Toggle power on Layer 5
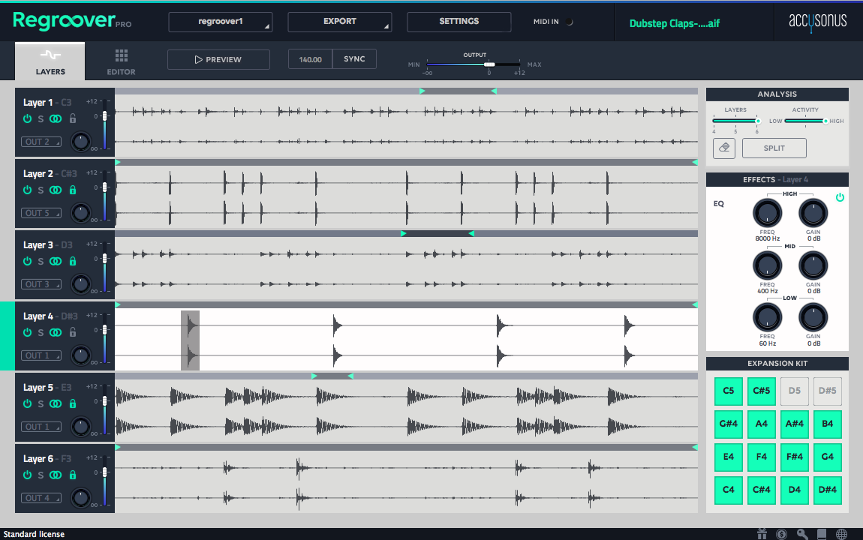The height and width of the screenshot is (540, 863). pyautogui.click(x=27, y=403)
